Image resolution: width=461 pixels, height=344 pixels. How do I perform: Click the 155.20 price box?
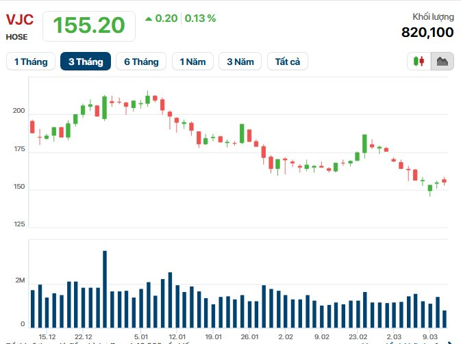[89, 25]
